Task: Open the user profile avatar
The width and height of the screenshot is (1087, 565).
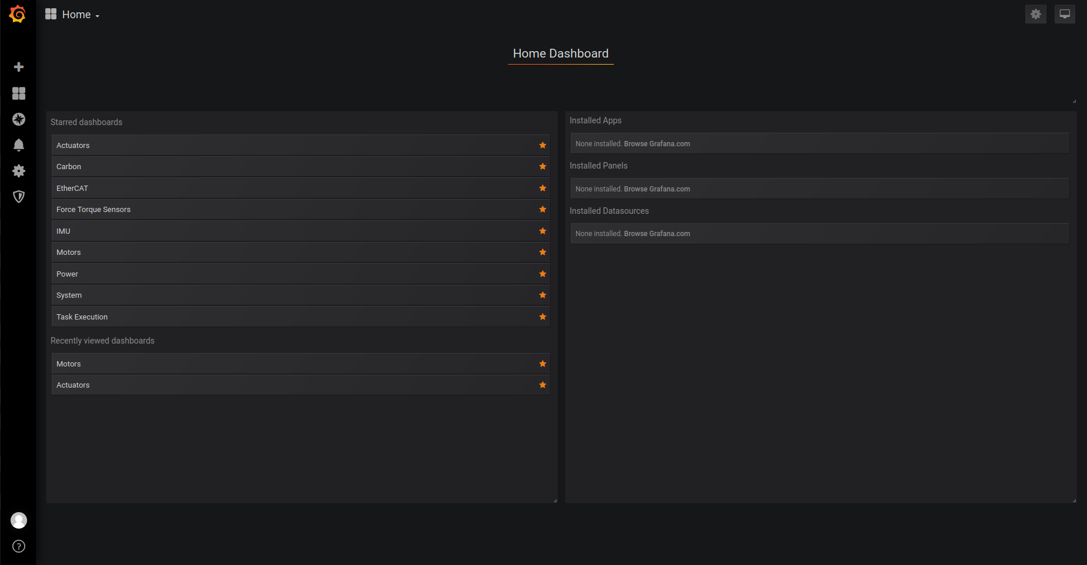Action: point(19,520)
